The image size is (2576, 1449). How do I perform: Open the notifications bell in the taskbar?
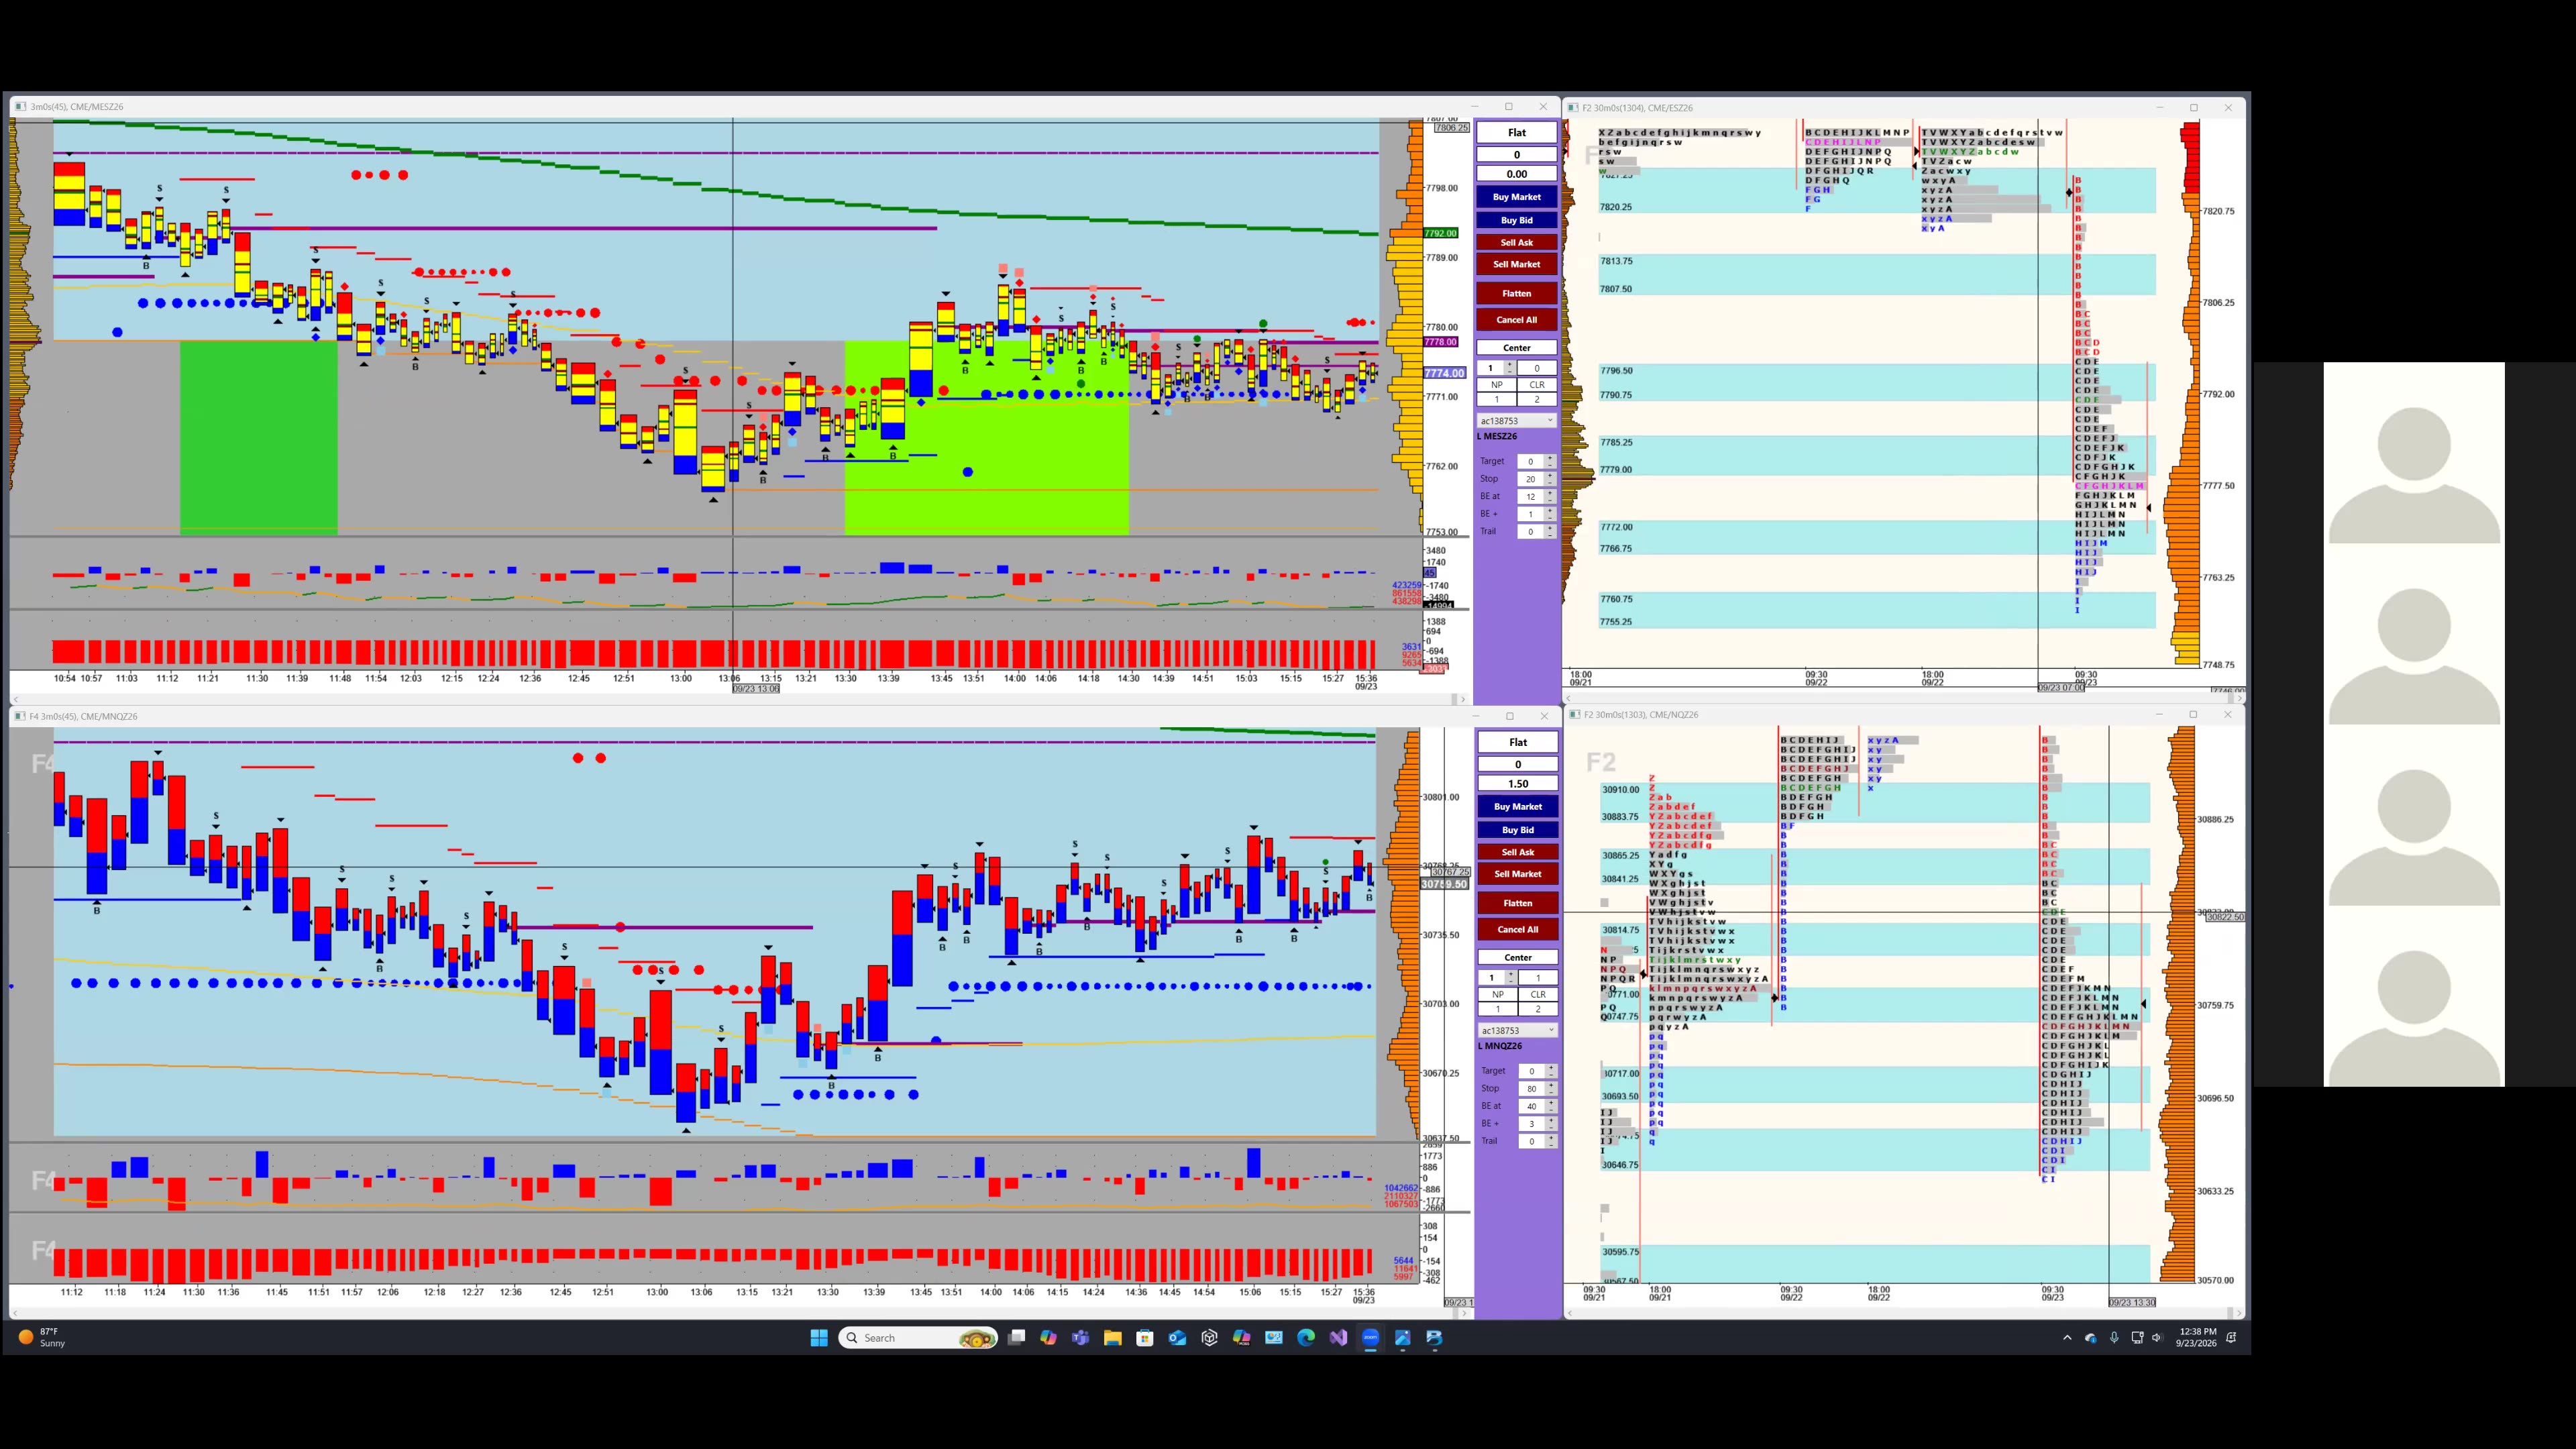pos(2231,1338)
